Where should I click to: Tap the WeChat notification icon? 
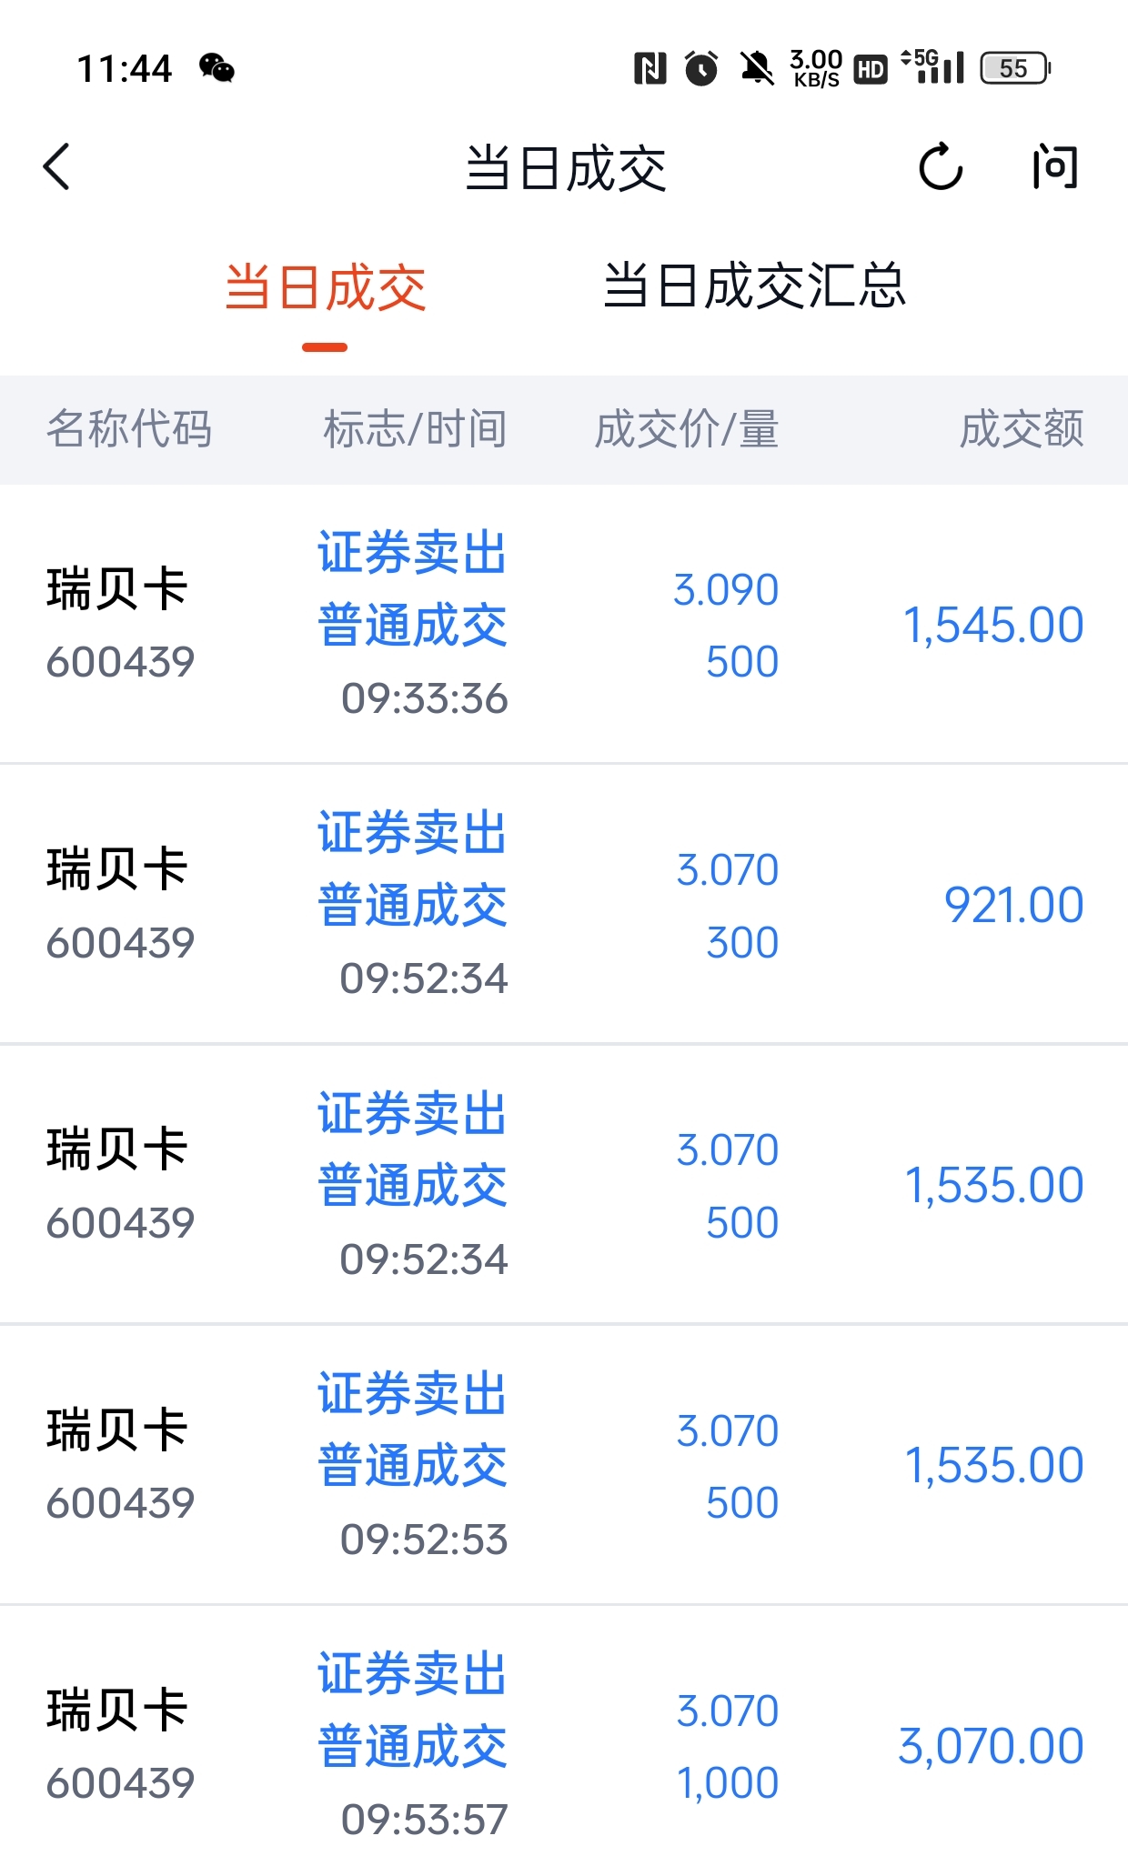pos(217,68)
